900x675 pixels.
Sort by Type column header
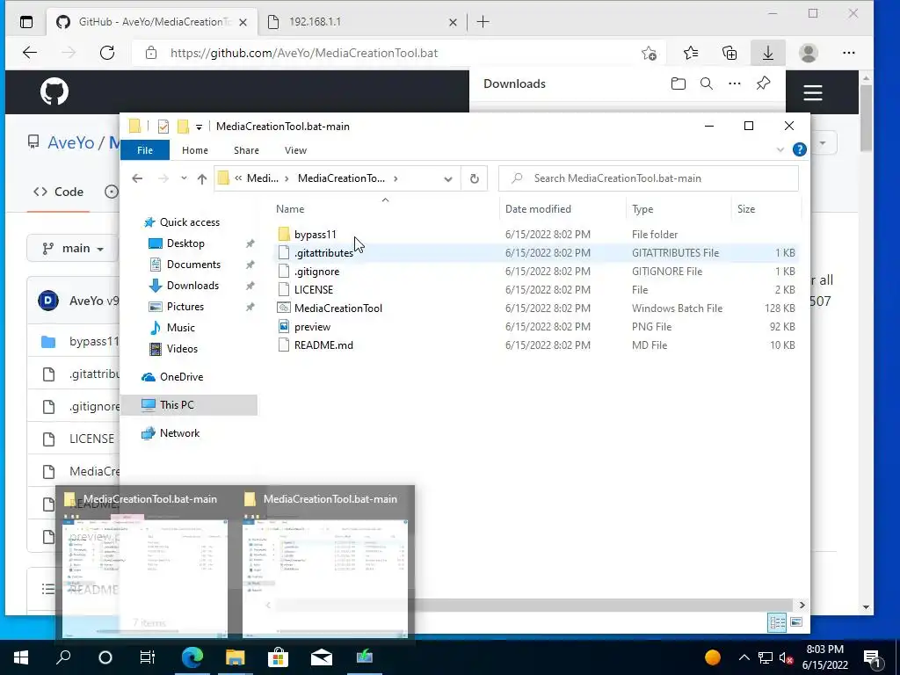[642, 209]
